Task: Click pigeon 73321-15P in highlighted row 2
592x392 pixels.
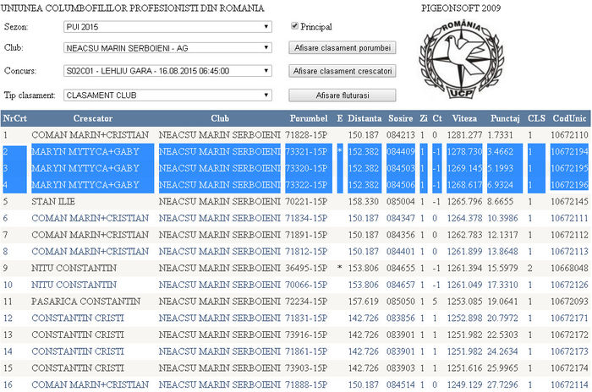Action: 307,151
